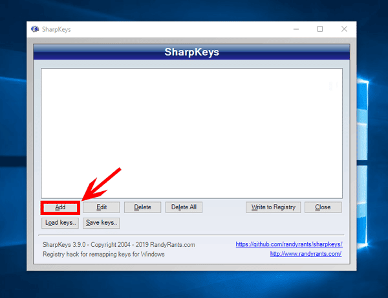
Task: Minimize the SharpKeys window
Action: tap(296, 29)
